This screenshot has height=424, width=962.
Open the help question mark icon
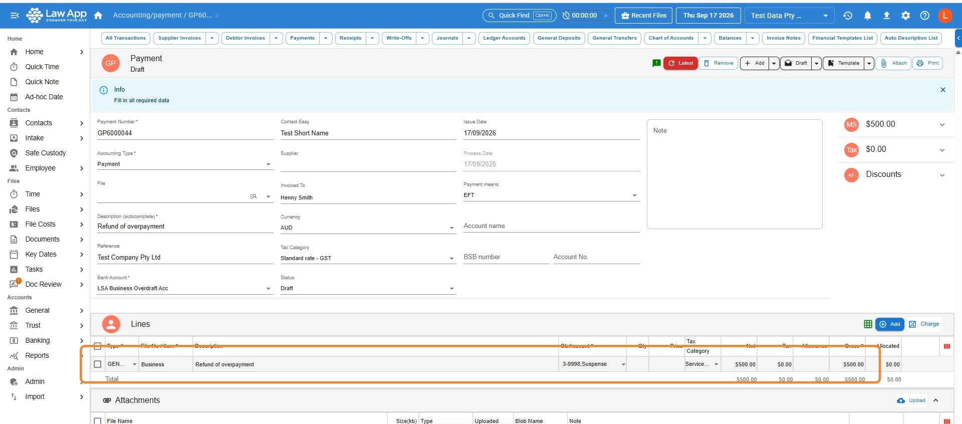pyautogui.click(x=925, y=16)
